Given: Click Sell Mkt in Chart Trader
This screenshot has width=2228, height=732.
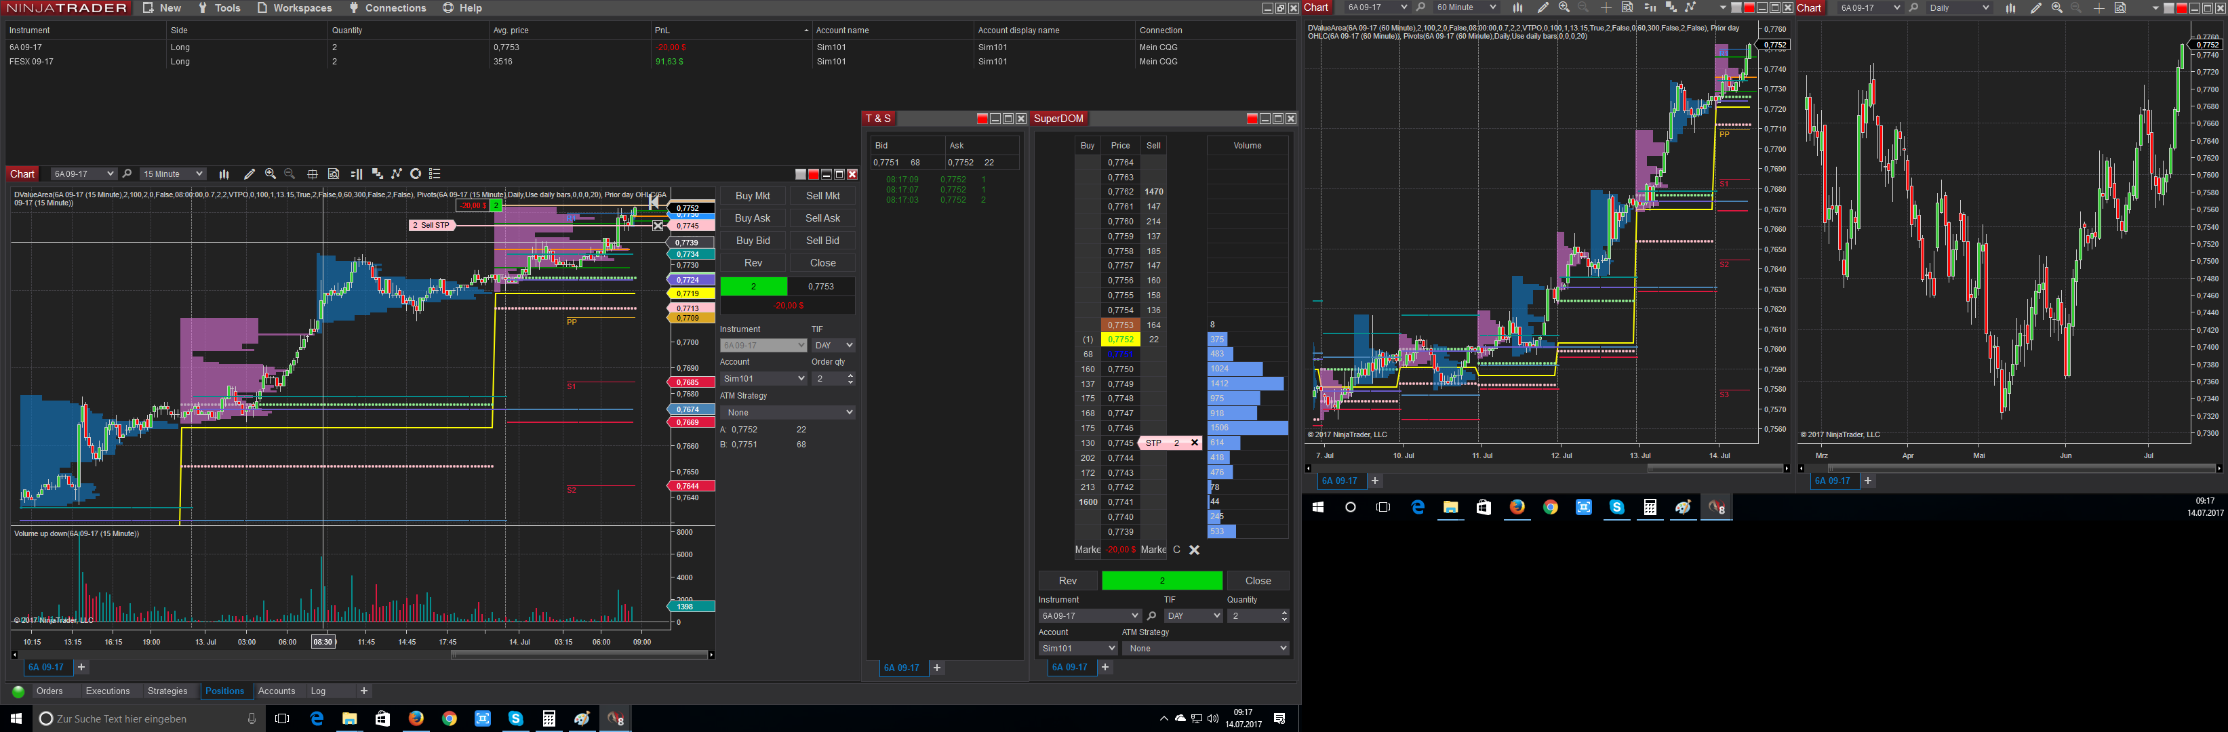Looking at the screenshot, I should [x=822, y=196].
